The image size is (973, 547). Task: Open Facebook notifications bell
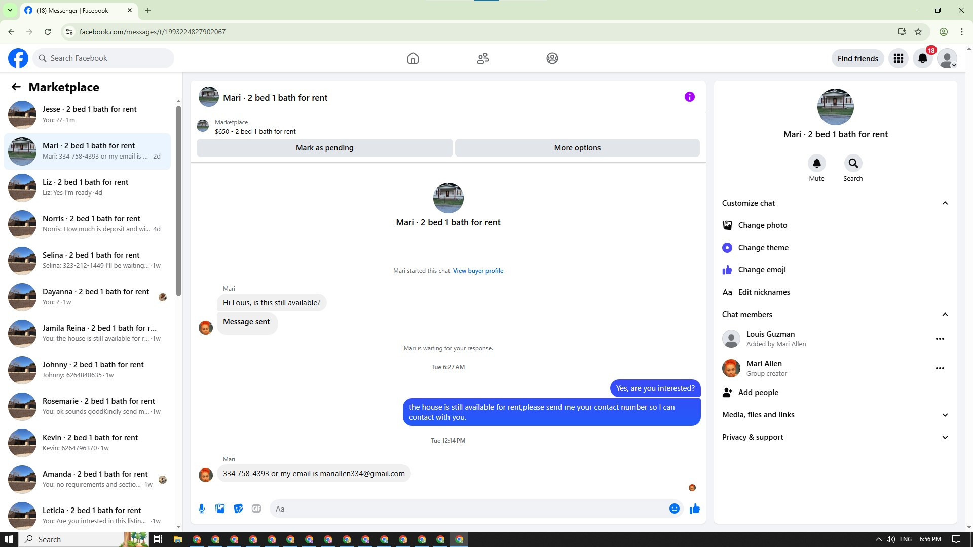[923, 58]
